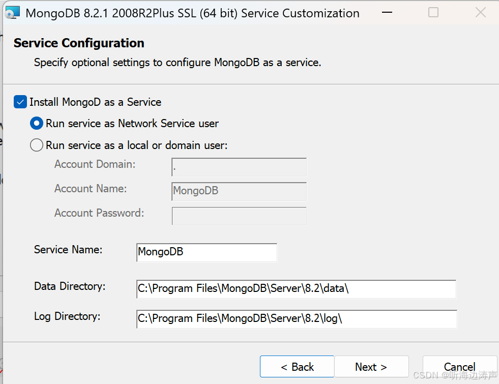Focus the Account Password field
Image resolution: width=499 pixels, height=384 pixels.
(x=239, y=216)
